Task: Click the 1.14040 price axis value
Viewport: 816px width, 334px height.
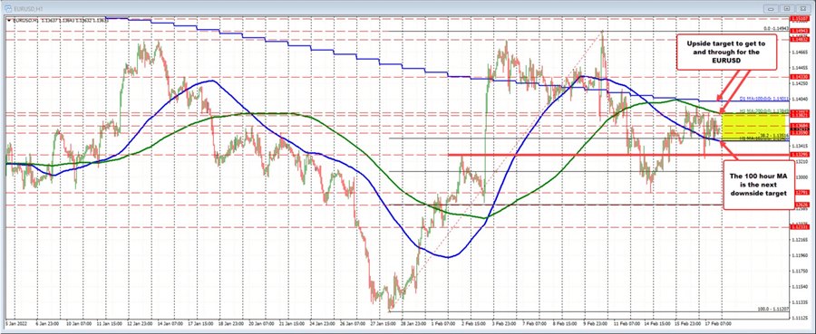Action: 800,99
